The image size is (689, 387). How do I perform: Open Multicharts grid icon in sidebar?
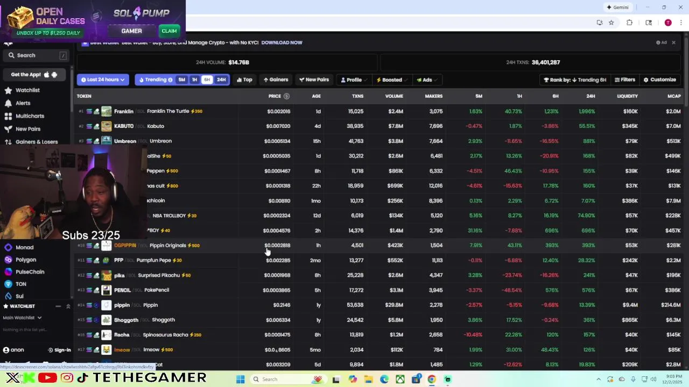pos(8,116)
